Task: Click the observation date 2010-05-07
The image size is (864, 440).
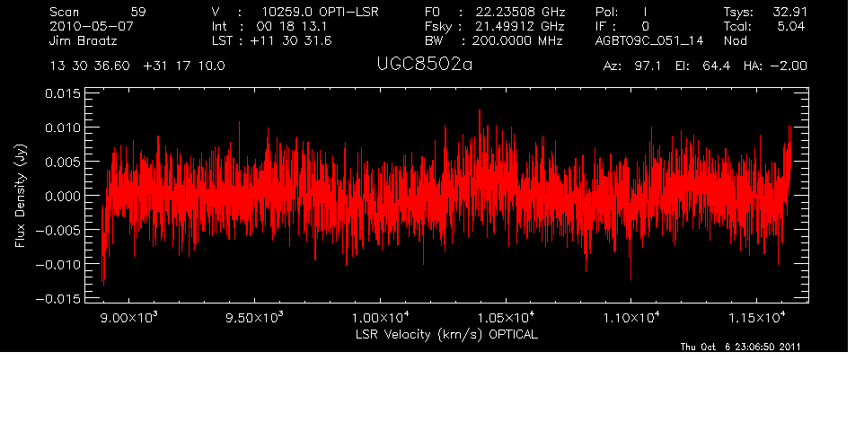Action: (88, 26)
